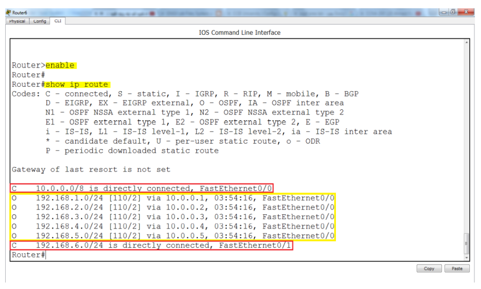Screen dimensions: 481x289
Task: Click the '* - candidate default' codes line
Action: (183, 141)
